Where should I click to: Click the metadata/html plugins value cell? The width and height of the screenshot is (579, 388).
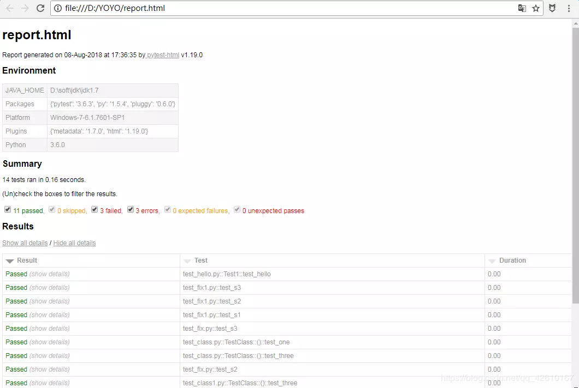[113, 131]
